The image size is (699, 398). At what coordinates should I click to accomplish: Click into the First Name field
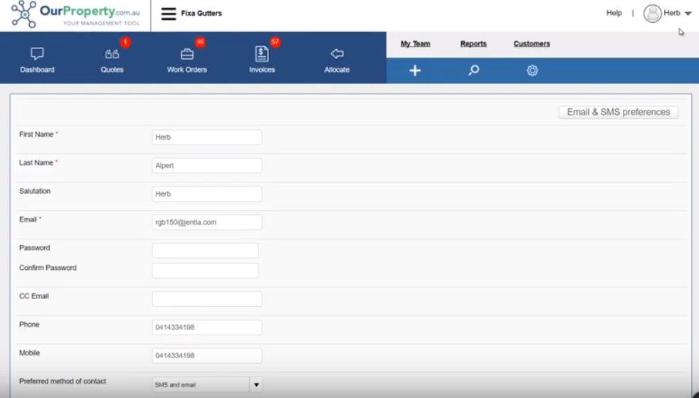(x=207, y=137)
